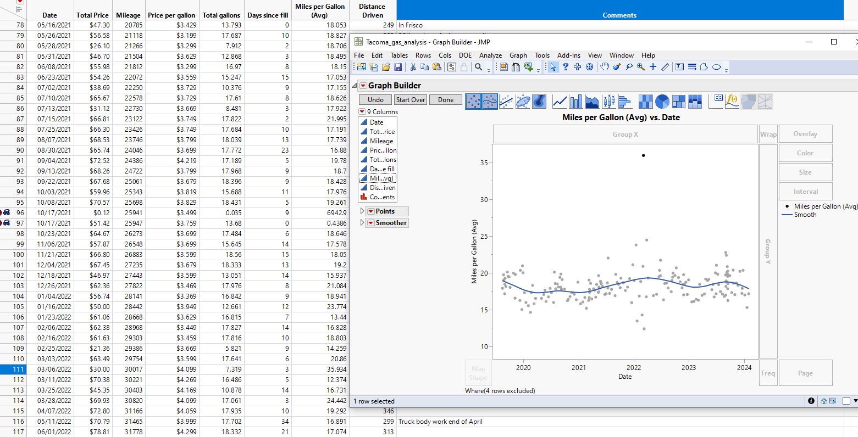The image size is (858, 437).
Task: Open the 9 Columns red triangle menu
Action: coord(362,111)
